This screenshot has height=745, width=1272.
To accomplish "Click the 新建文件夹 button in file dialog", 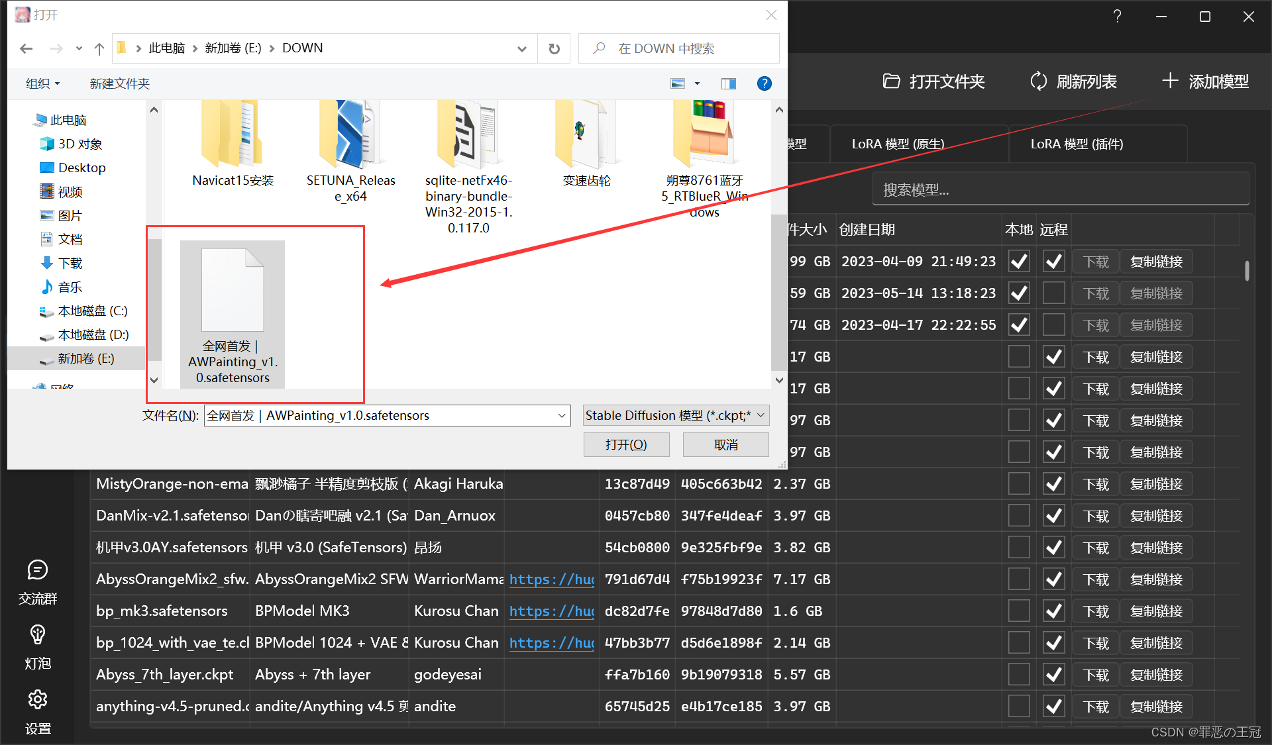I will tap(121, 83).
